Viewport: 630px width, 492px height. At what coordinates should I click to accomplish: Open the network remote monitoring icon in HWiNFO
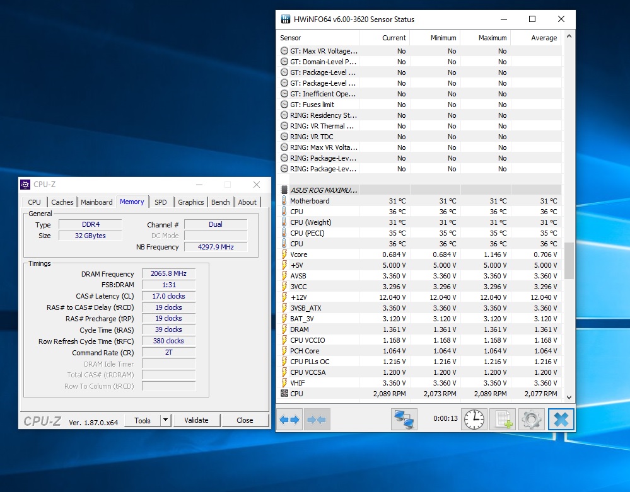404,420
